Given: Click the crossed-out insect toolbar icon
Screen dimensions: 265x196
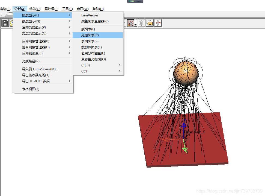Looking at the screenshot, I should coord(141,23).
